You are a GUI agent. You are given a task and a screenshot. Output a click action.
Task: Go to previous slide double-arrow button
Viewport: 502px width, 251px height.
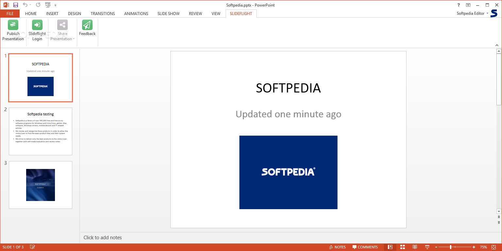click(x=499, y=217)
